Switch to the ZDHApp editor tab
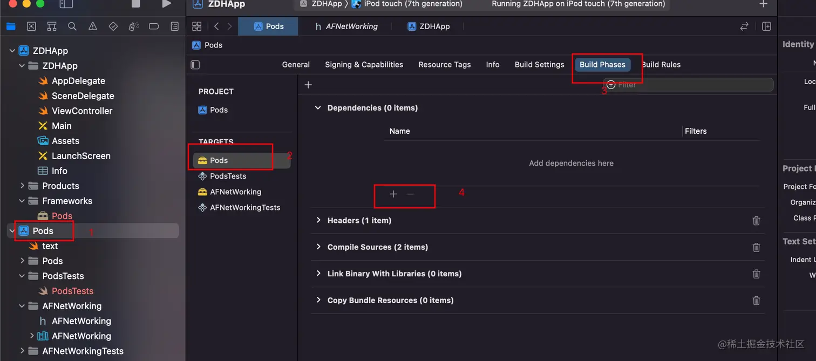 click(x=429, y=26)
